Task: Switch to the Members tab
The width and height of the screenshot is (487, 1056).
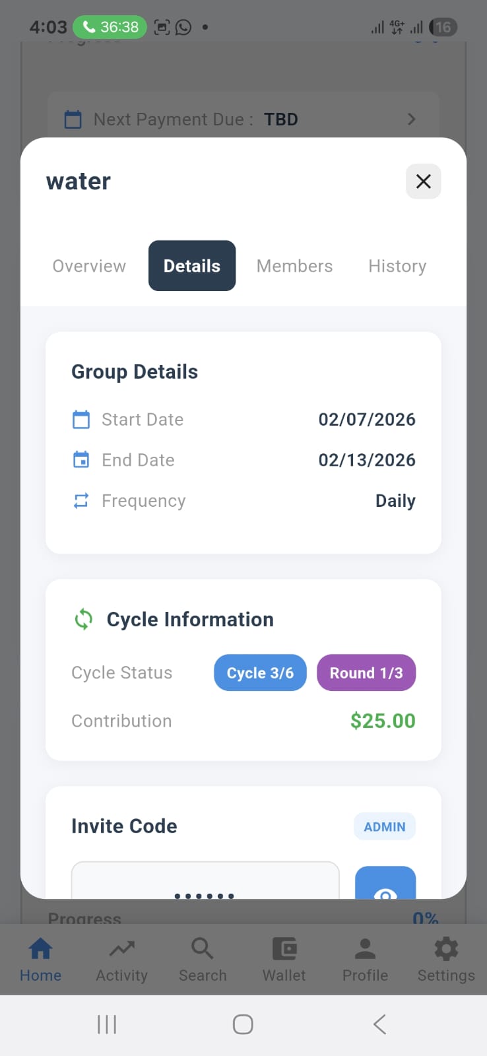Action: 294,266
